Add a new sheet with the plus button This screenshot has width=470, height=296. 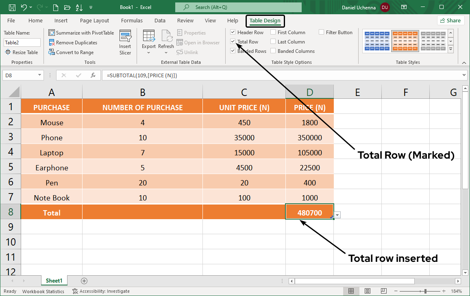(x=84, y=281)
